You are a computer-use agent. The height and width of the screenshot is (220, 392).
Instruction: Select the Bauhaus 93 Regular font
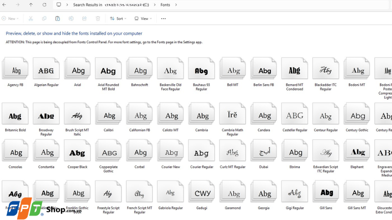click(x=201, y=74)
